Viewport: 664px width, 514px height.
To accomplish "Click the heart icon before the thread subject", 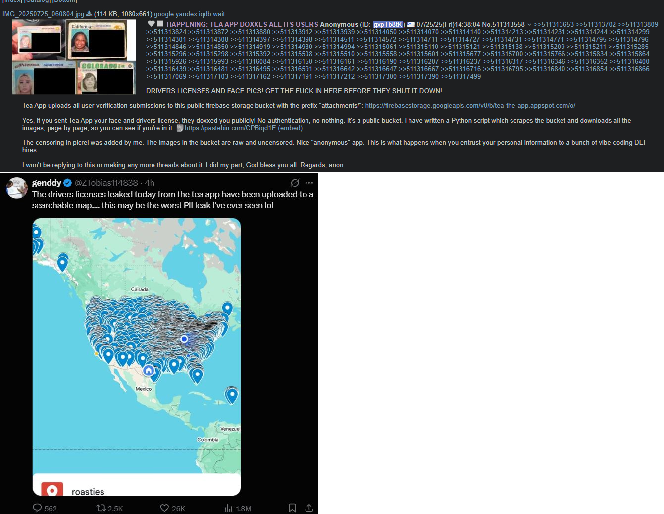I will point(152,23).
